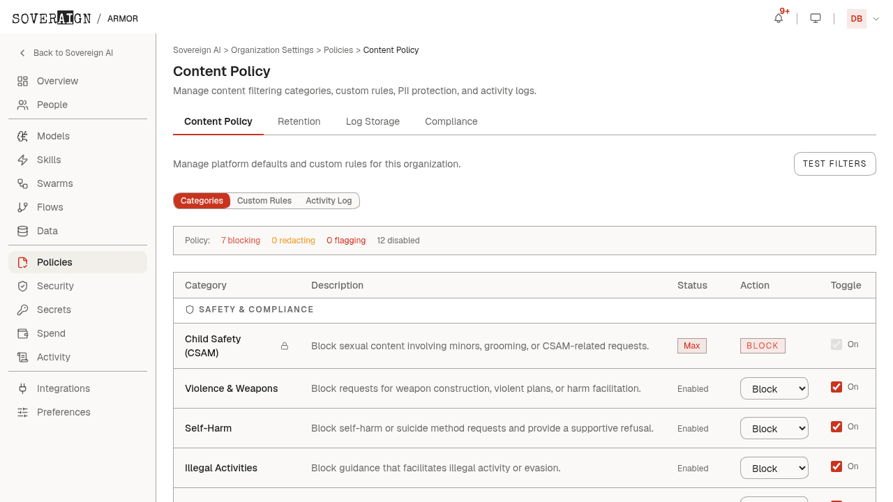893x502 pixels.
Task: Switch to the Retention tab
Action: 299,121
